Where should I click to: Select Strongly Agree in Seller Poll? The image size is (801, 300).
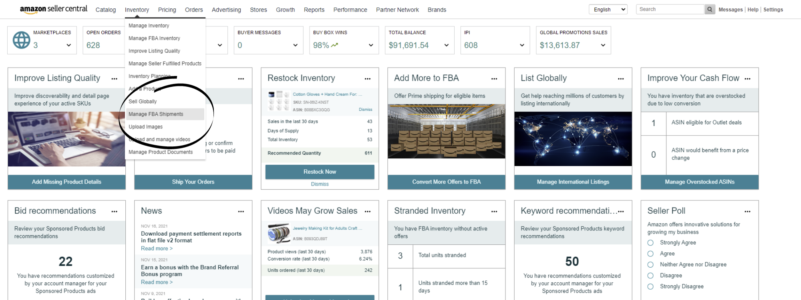650,243
